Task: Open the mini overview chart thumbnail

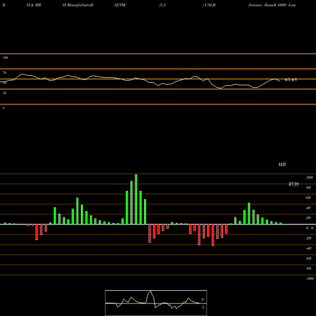Action: [x=156, y=303]
